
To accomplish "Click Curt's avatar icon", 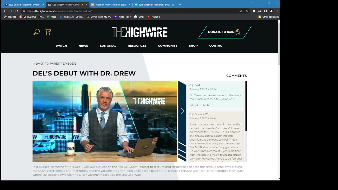I will pyautogui.click(x=191, y=85).
